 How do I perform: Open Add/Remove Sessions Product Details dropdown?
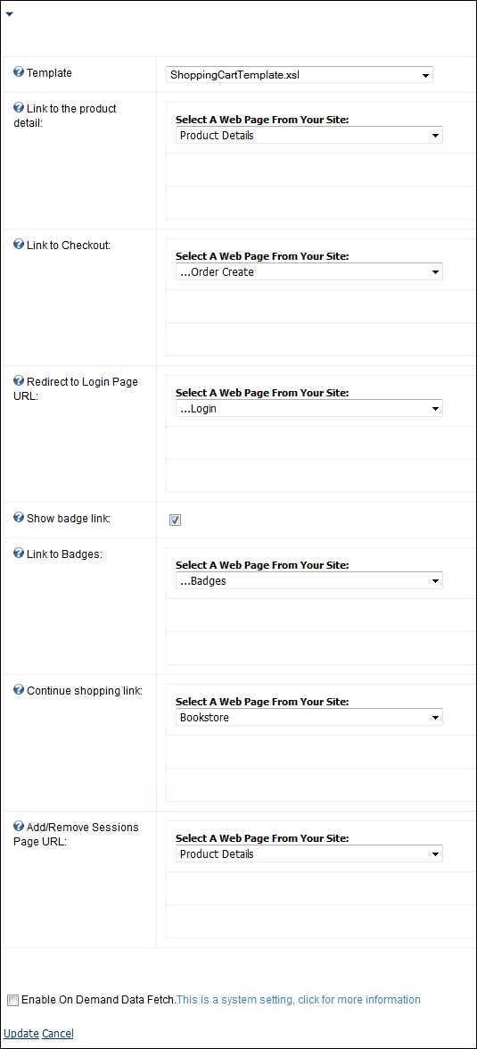pos(308,854)
